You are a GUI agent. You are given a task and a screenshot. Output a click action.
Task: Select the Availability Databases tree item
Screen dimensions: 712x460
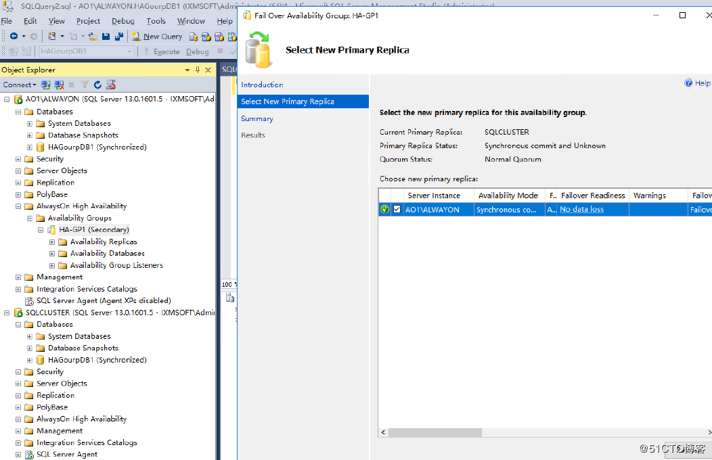(x=107, y=253)
